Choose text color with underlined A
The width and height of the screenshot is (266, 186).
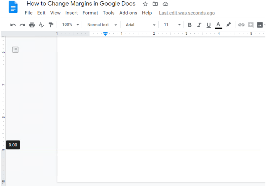(218, 25)
